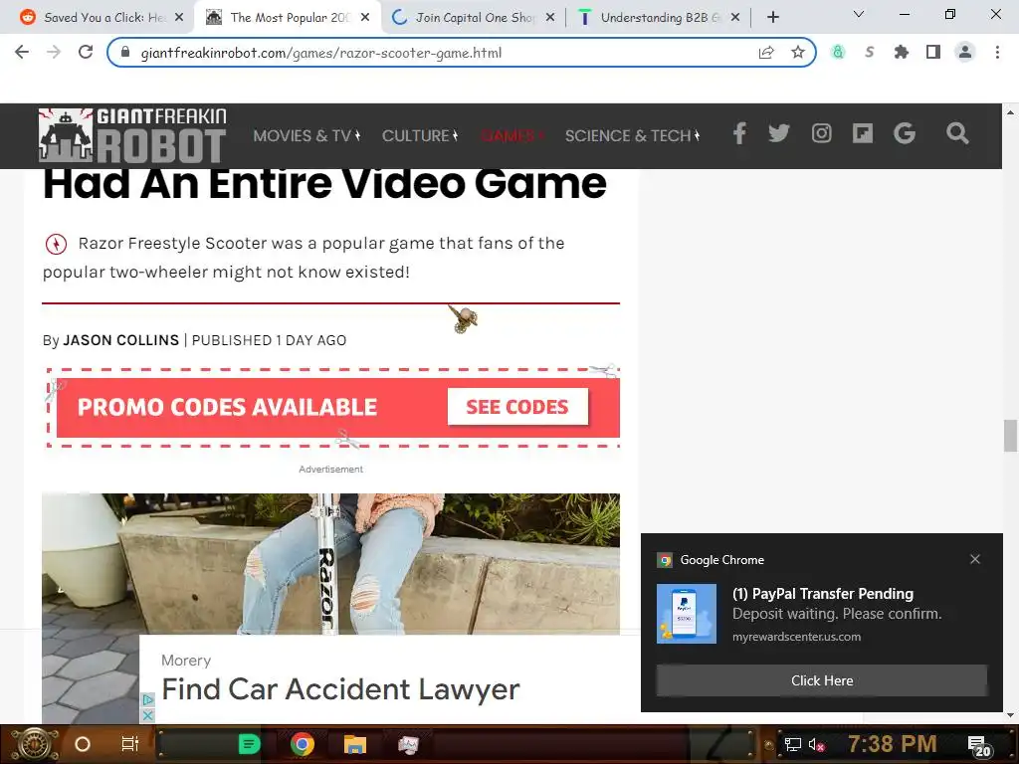Reload the current page

coord(86,52)
